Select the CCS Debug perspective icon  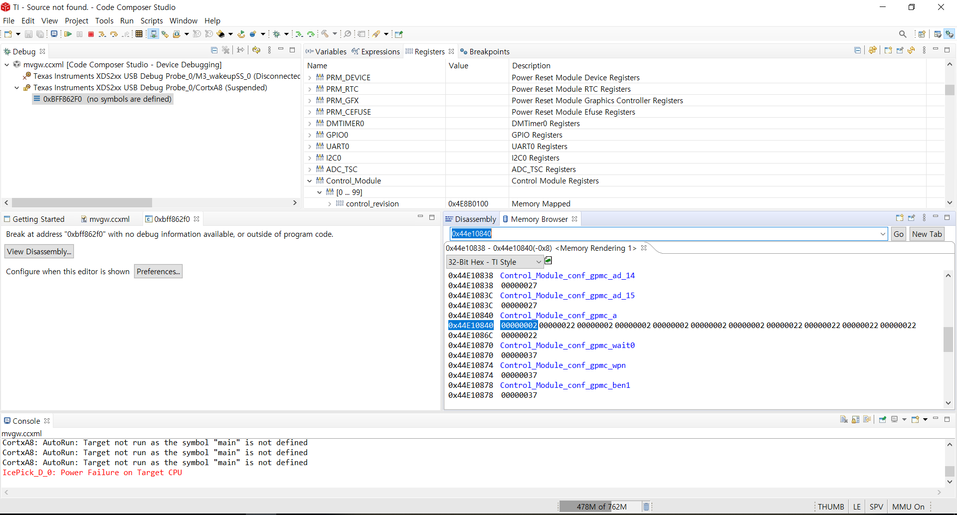[x=950, y=34]
